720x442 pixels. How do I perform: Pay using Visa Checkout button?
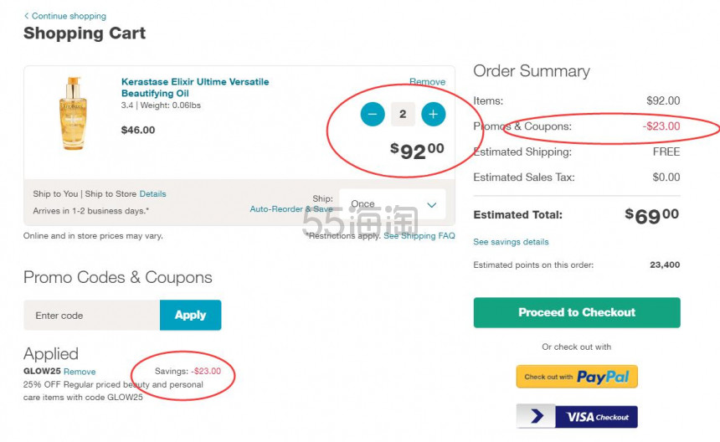tap(576, 417)
